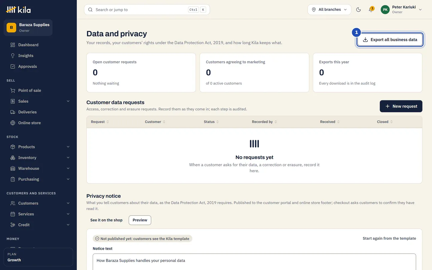Click the Services calendar icon
Viewport: 432px width, 270px height.
pos(13,214)
